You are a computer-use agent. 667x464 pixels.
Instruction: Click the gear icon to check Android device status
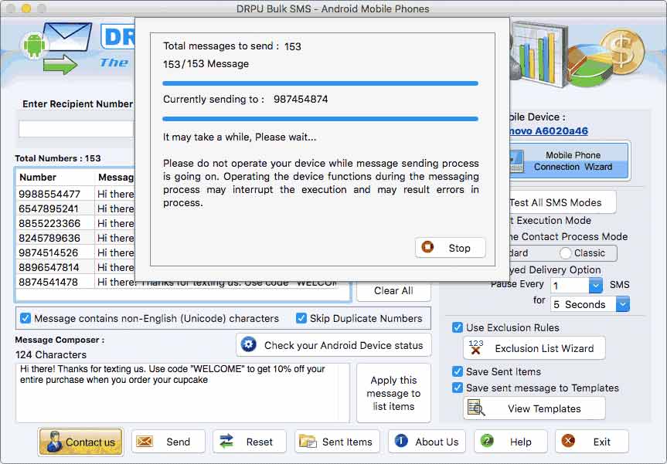point(248,345)
